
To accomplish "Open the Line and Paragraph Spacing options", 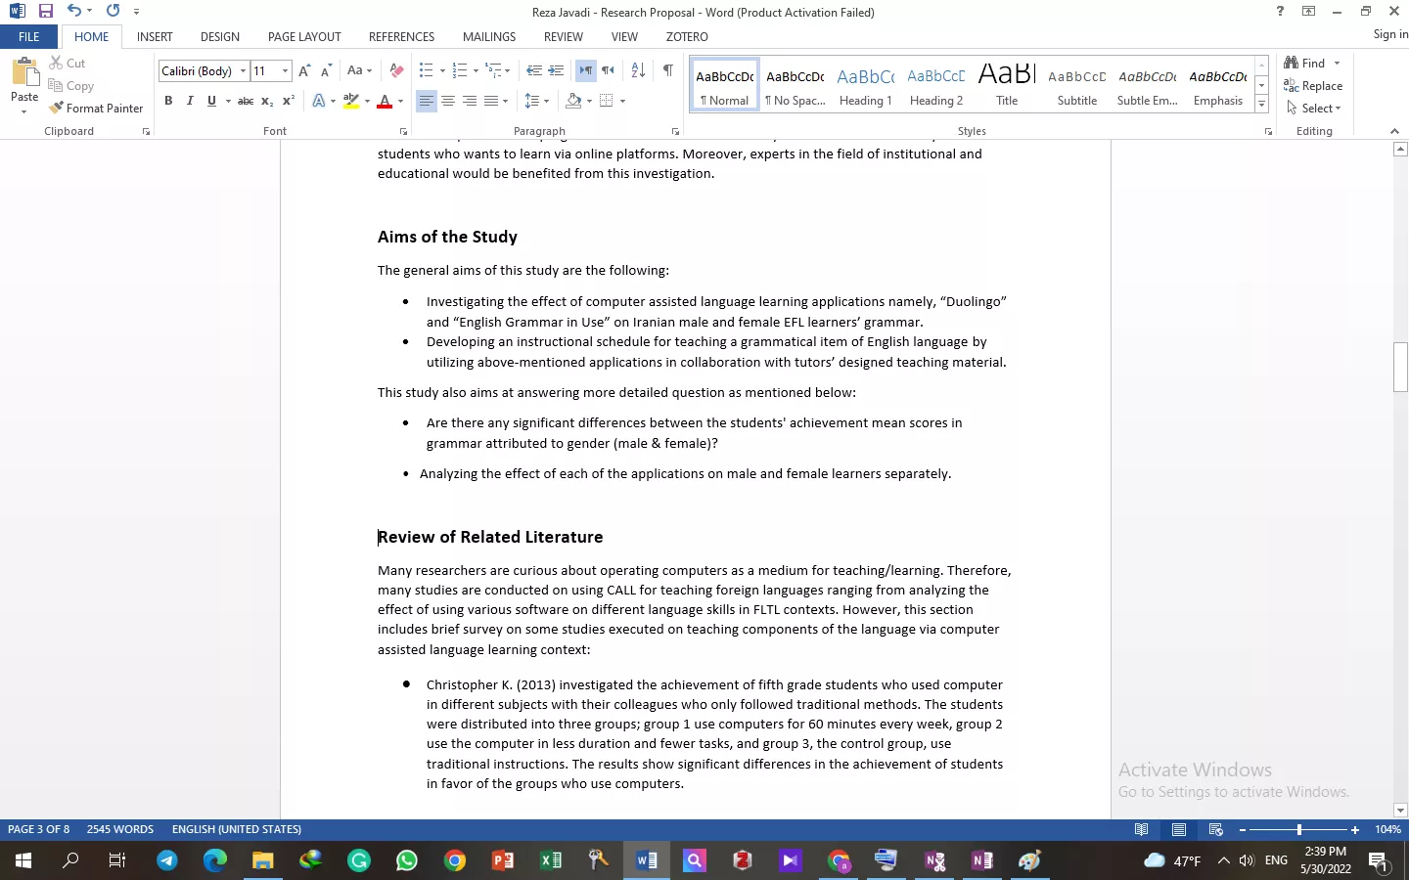I will (532, 101).
